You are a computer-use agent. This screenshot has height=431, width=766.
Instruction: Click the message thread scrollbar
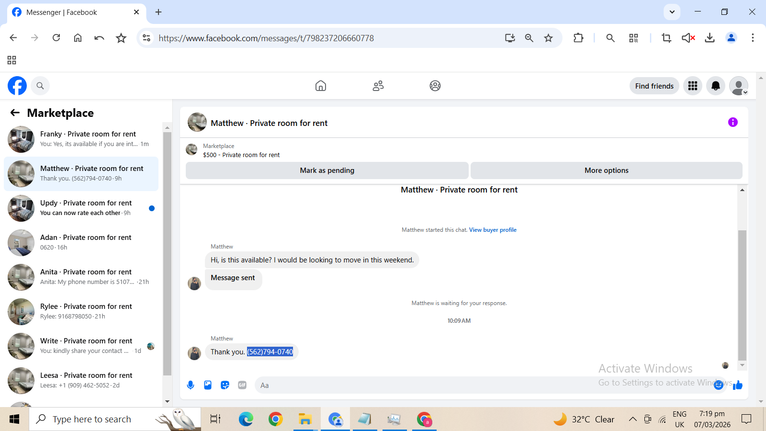(742, 295)
